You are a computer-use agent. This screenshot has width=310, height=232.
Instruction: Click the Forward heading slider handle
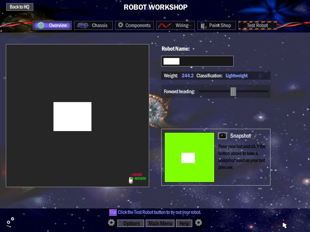(x=233, y=92)
